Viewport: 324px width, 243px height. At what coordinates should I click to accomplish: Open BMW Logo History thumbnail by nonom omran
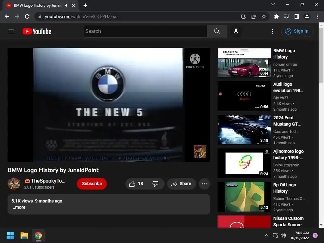pyautogui.click(x=244, y=63)
